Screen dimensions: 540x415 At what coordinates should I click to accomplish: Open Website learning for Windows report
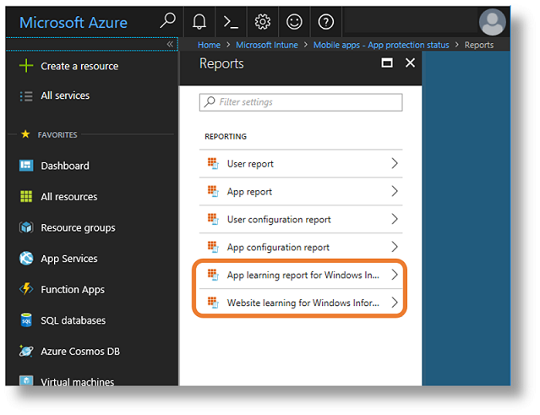[301, 303]
